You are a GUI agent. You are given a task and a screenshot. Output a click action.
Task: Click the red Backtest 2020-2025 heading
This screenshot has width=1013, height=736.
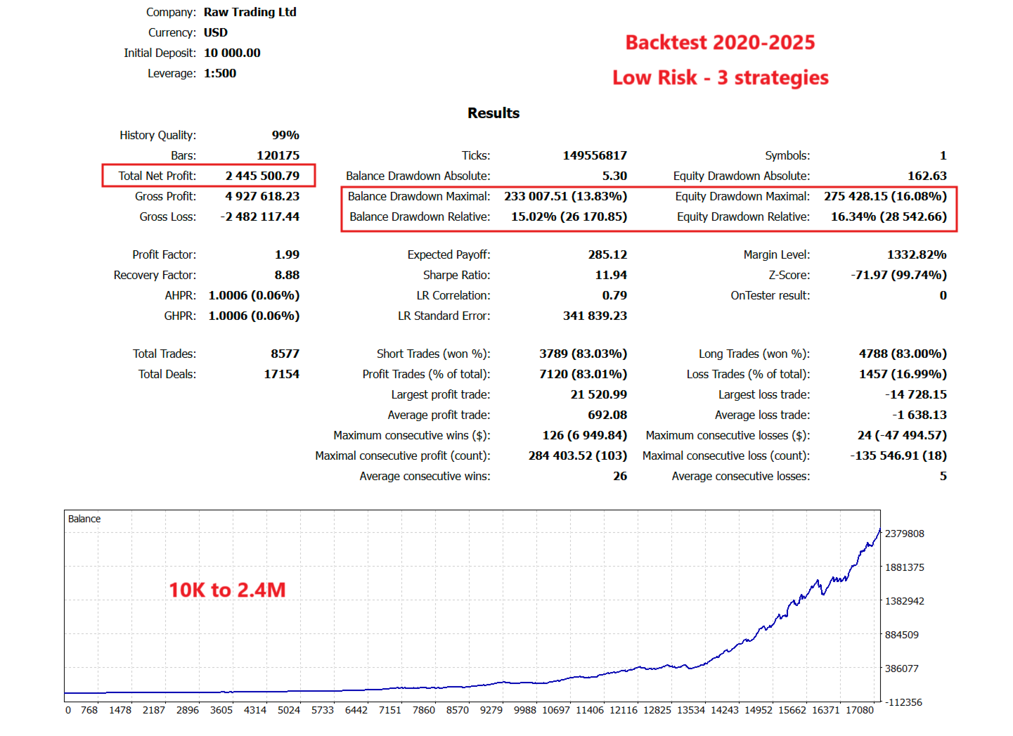719,42
